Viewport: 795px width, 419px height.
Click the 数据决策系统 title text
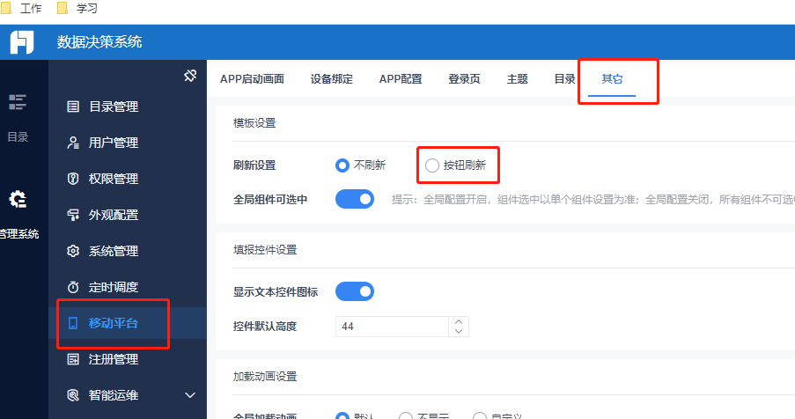tap(99, 42)
